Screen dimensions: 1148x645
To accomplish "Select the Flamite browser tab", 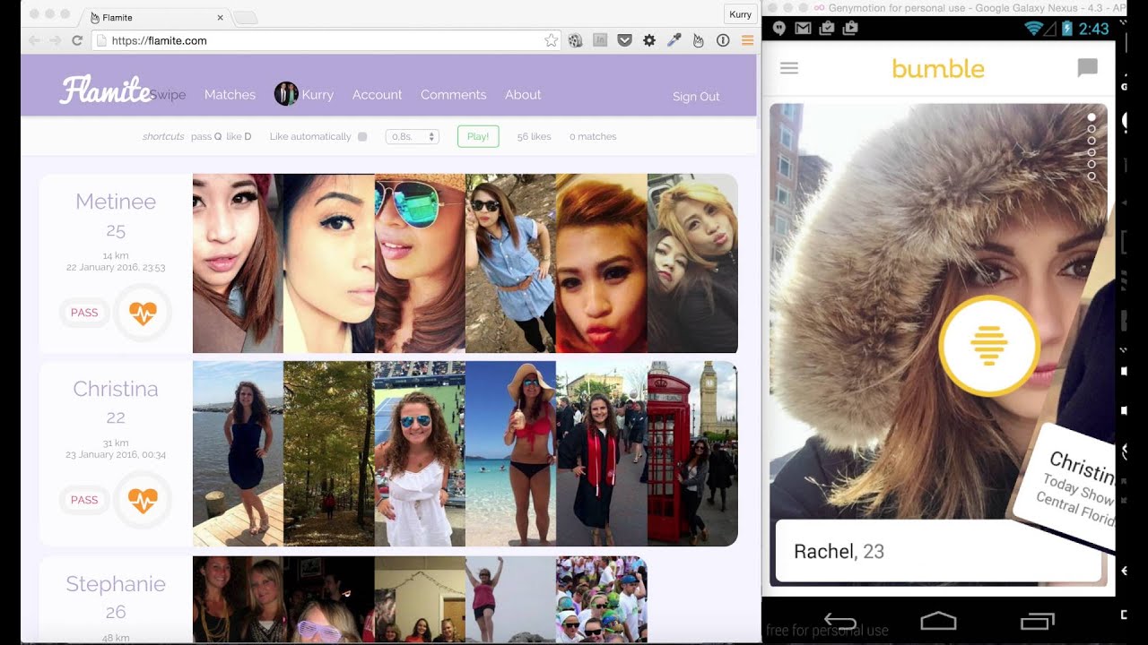I will (x=155, y=17).
